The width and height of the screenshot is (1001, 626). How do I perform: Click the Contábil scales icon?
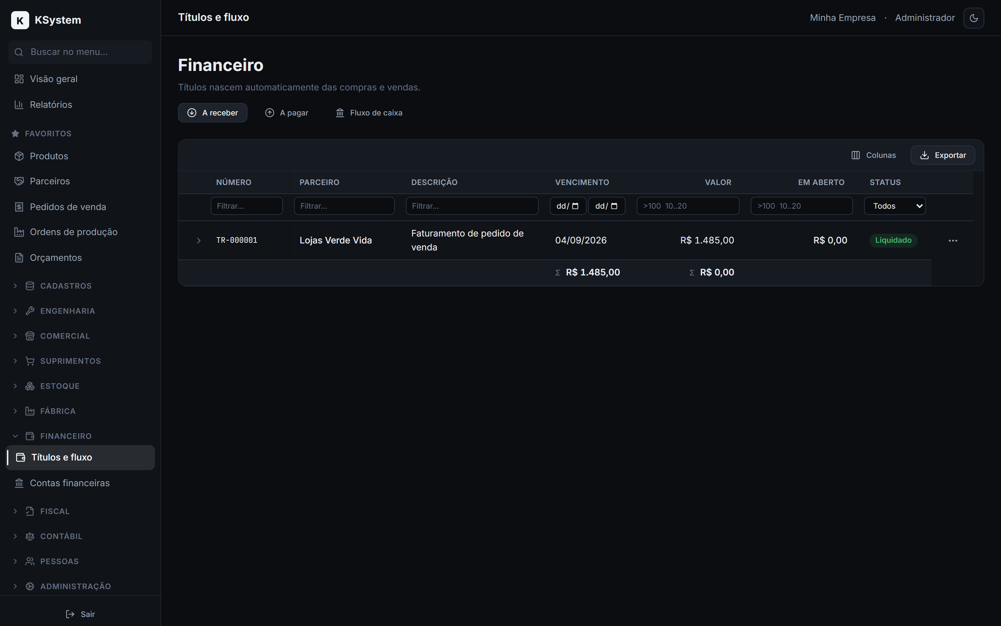[x=30, y=537]
